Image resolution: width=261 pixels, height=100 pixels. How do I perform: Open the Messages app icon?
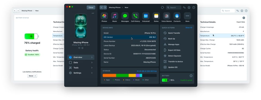click(x=125, y=16)
